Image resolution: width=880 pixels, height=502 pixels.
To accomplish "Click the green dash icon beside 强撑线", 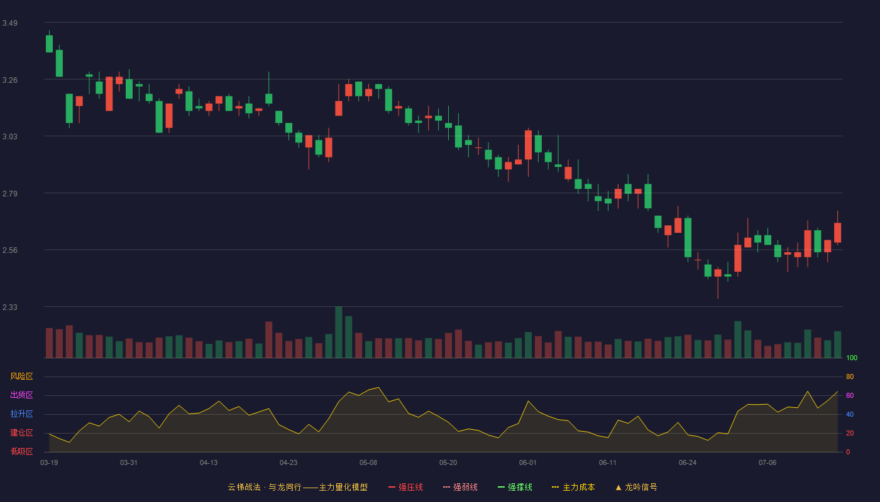I will coord(502,487).
